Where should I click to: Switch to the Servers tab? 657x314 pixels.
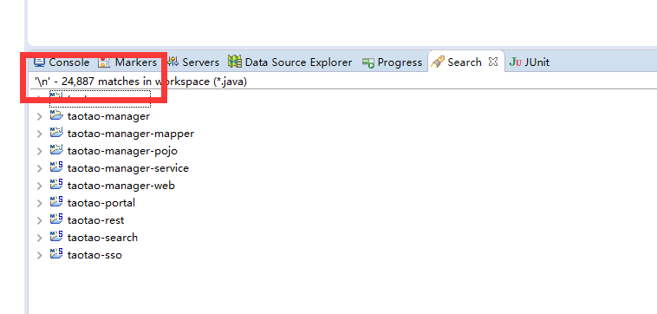tap(192, 62)
